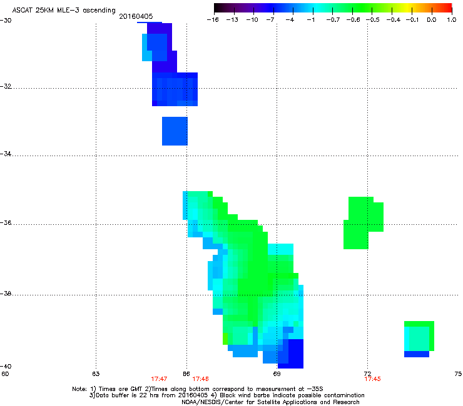Image resolution: width=463 pixels, height=406 pixels.
Task: Click the small cyan-green patch near longitude 74
Action: (x=419, y=339)
